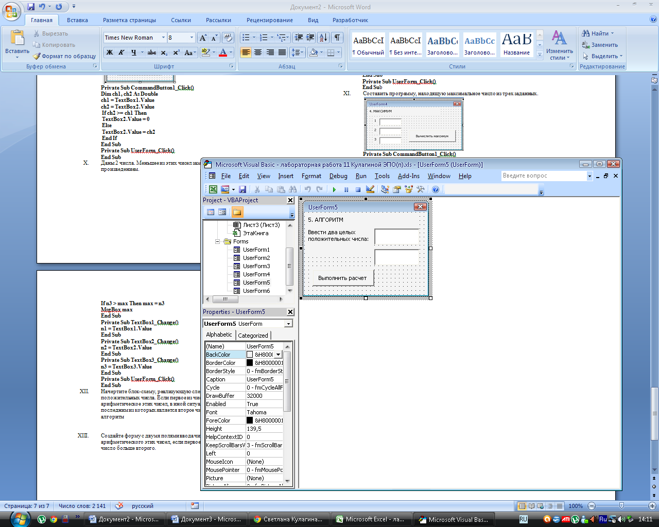This screenshot has height=527, width=659.
Task: Open font color dropdown arrow in Word
Action: pos(231,52)
